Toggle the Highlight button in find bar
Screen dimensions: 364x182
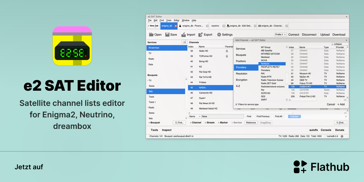pos(294,116)
